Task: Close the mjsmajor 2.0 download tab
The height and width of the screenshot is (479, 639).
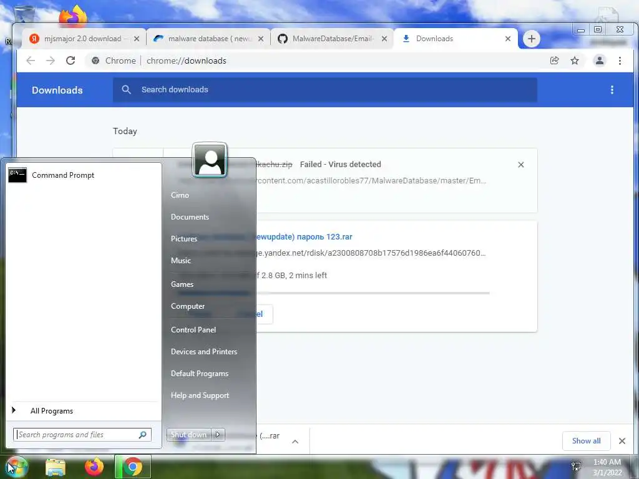Action: [137, 39]
